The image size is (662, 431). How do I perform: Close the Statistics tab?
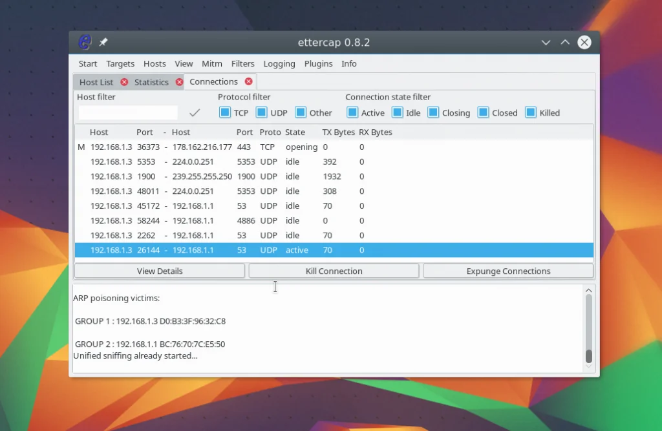tap(179, 82)
